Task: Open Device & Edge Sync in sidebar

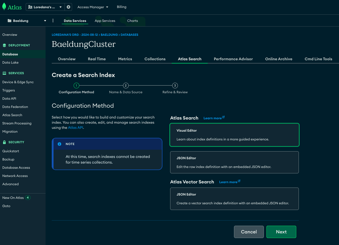Action: coord(18,82)
